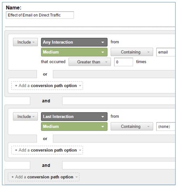Open Containing dropdown next to email field

point(132,52)
